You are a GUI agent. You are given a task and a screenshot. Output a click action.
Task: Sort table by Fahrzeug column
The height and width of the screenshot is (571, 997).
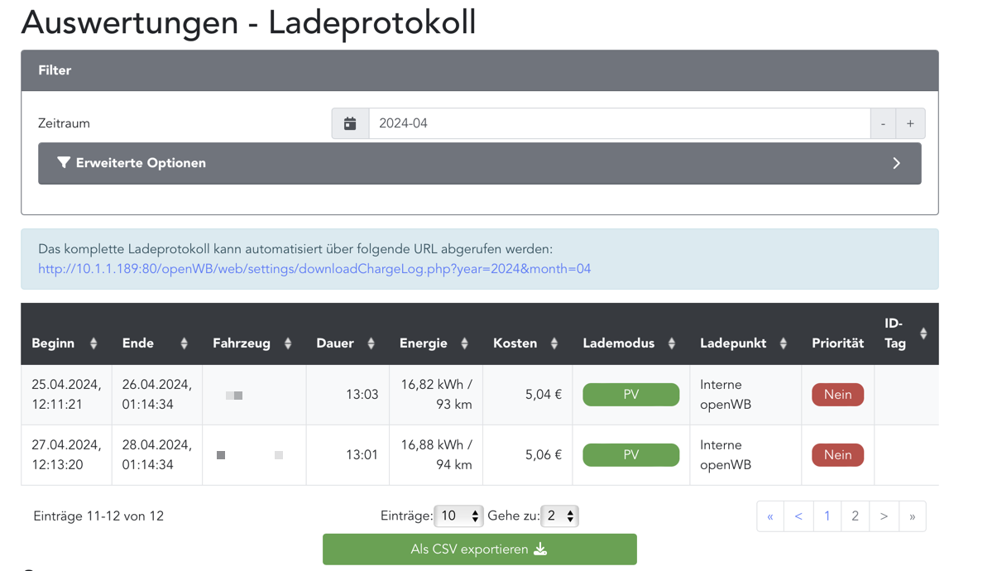pos(253,343)
